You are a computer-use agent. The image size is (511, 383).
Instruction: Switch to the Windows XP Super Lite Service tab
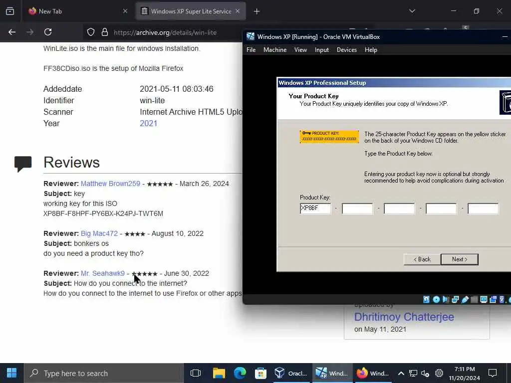pyautogui.click(x=191, y=11)
